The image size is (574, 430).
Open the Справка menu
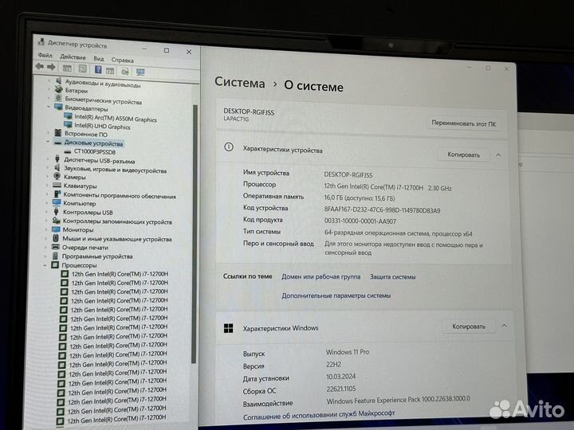pos(122,60)
